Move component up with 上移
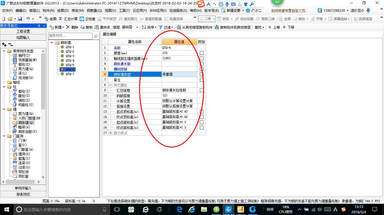This screenshot has width=384, height=215. (x=274, y=27)
